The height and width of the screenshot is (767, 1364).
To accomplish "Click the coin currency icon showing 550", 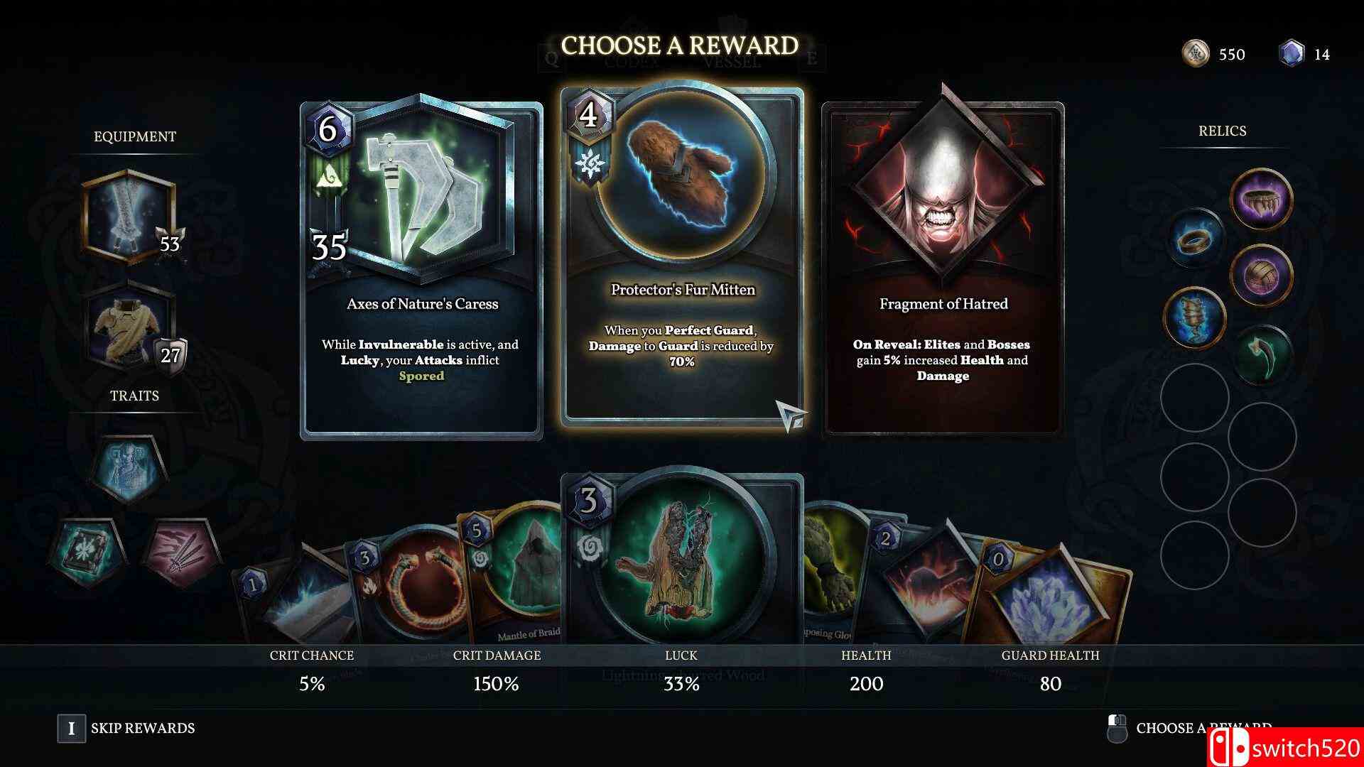I will 1195,54.
